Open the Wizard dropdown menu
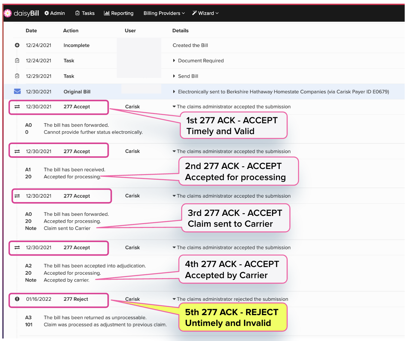 click(x=206, y=13)
